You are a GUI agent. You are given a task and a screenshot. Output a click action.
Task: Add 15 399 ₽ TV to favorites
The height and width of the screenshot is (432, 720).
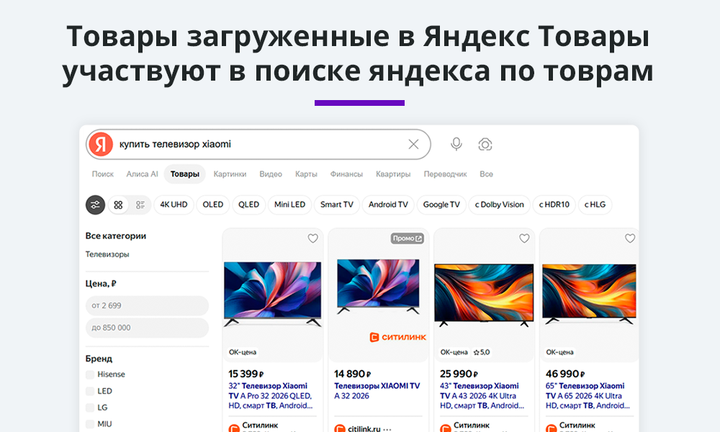point(312,238)
